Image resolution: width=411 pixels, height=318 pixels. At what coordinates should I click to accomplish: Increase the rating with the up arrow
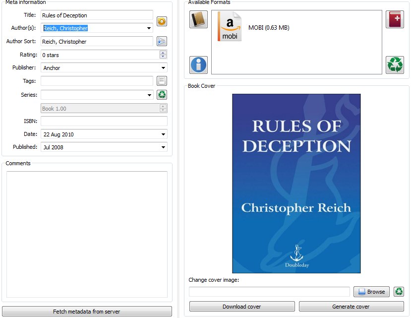(x=163, y=53)
